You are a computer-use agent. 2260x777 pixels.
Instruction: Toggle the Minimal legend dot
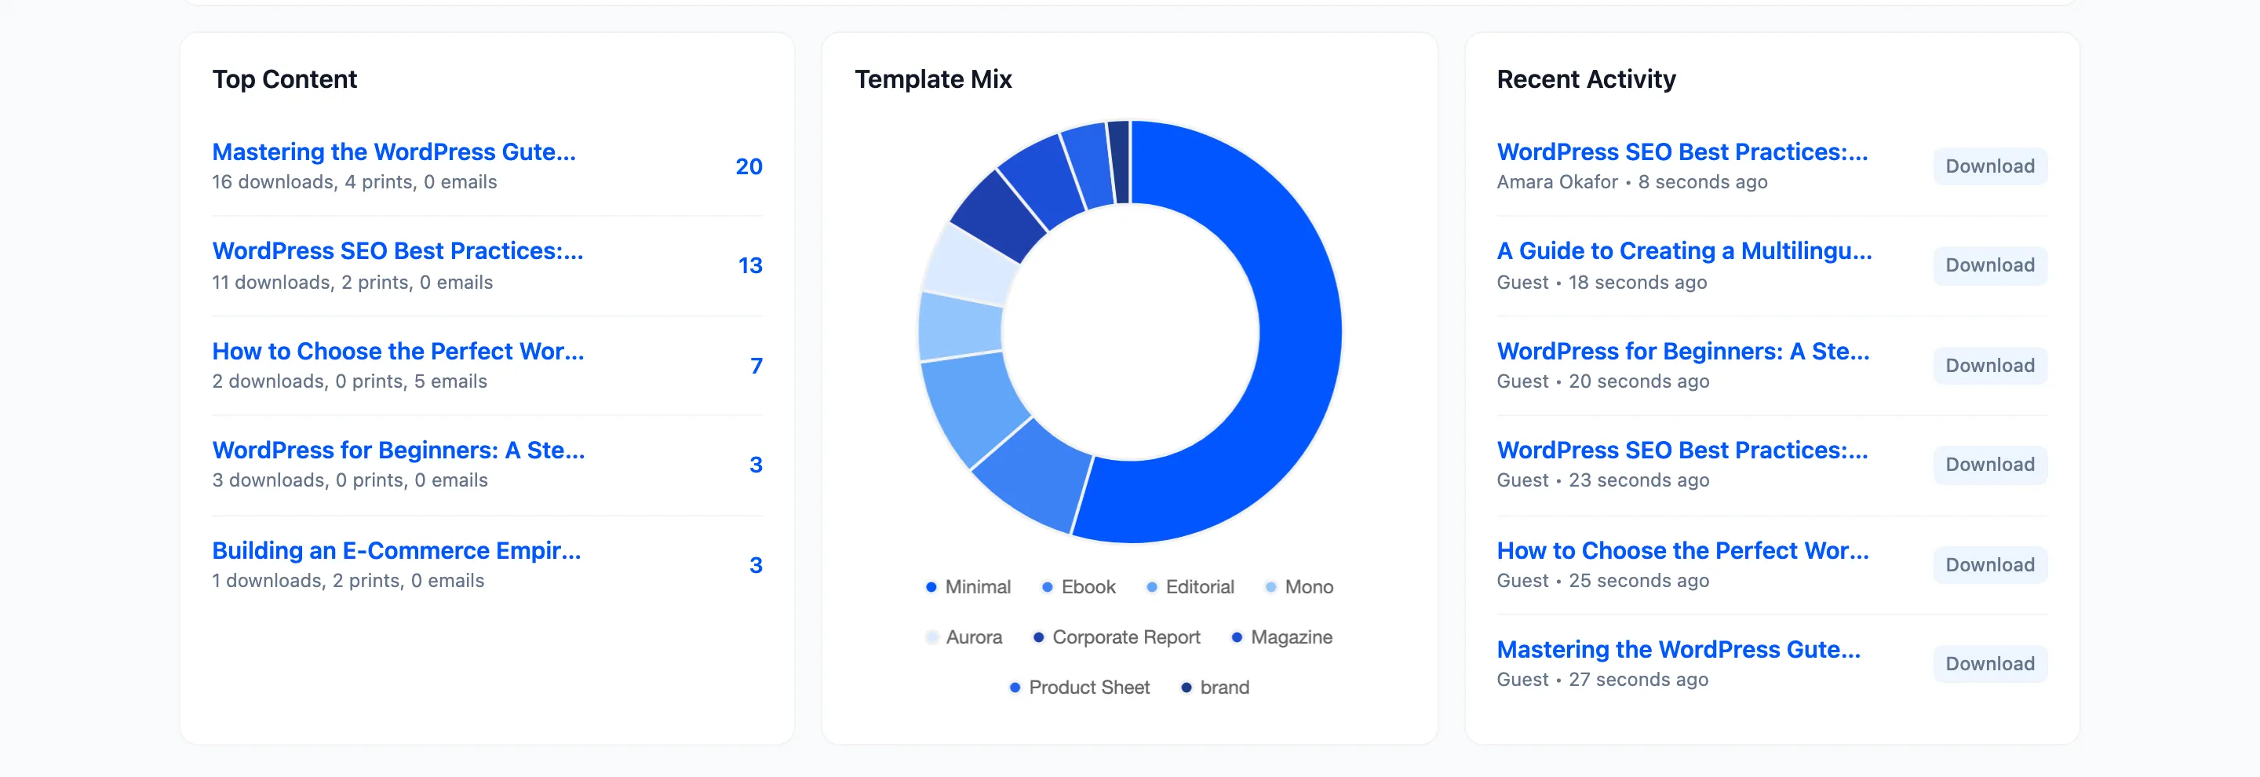click(968, 587)
